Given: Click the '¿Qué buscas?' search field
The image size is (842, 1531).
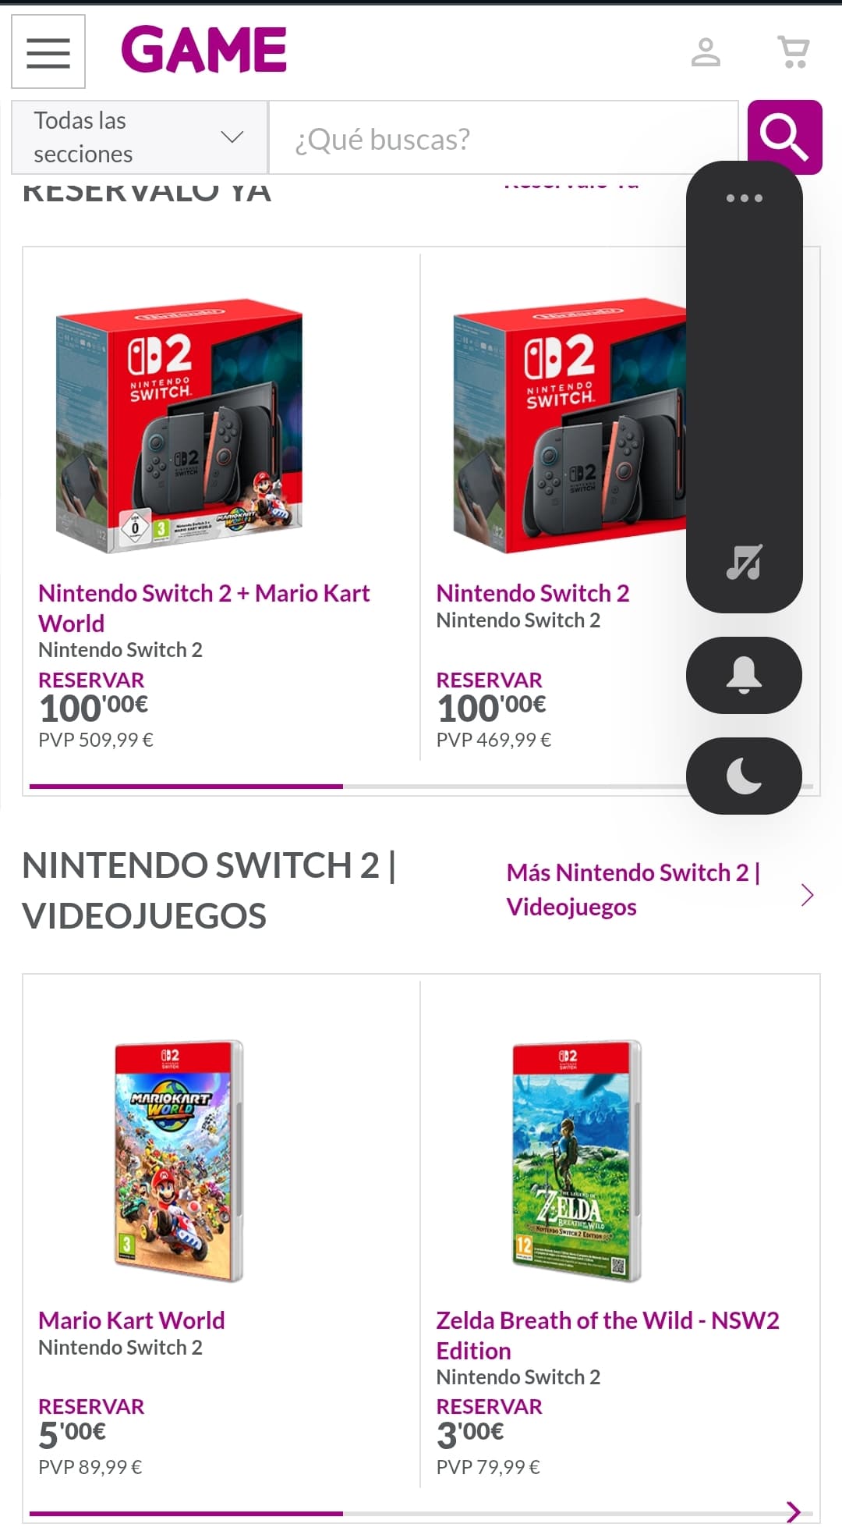Looking at the screenshot, I should [503, 138].
